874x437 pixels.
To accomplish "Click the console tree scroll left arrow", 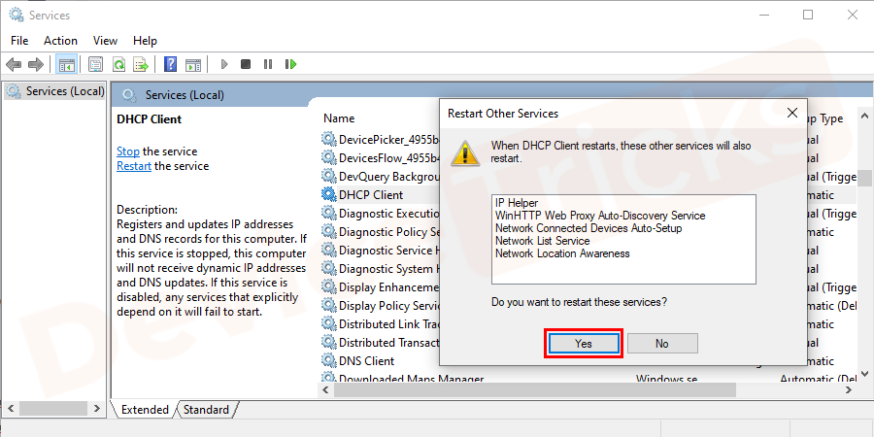I will click(x=11, y=408).
